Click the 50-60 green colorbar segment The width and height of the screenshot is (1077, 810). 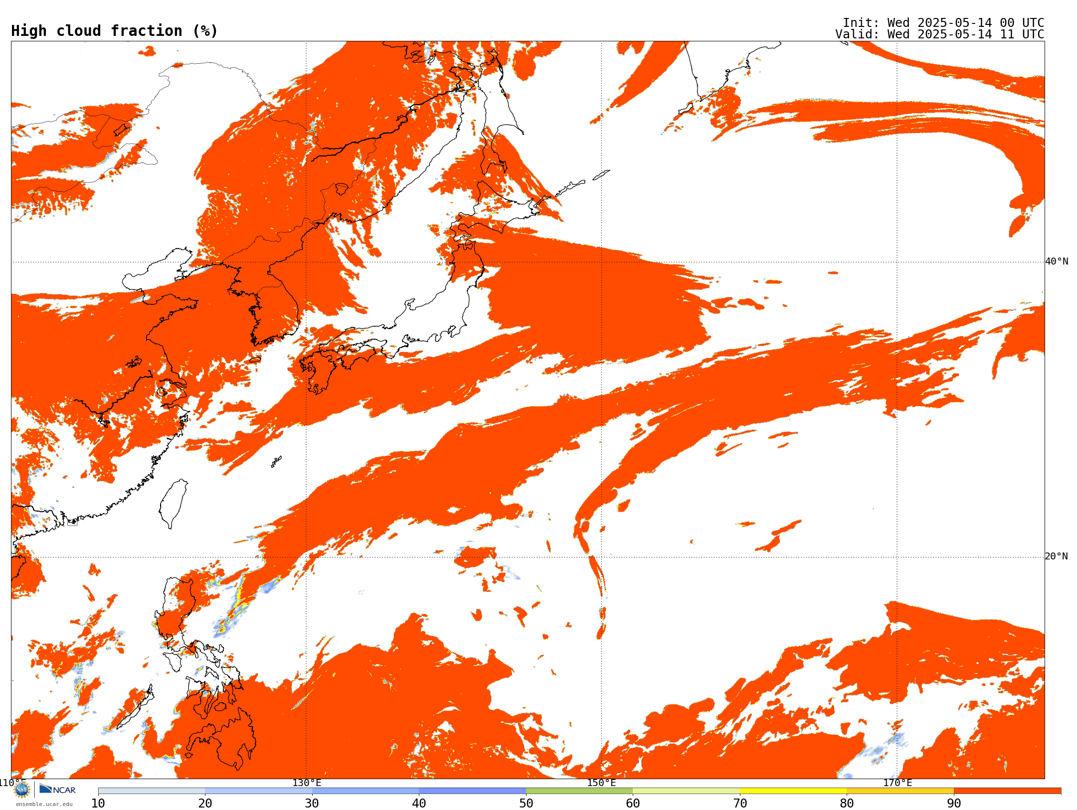(579, 791)
